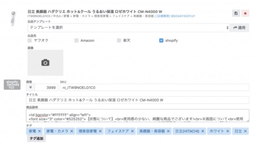This screenshot has height=145, width=253.
Task: Click the save floppy disk icon
Action: point(236,13)
